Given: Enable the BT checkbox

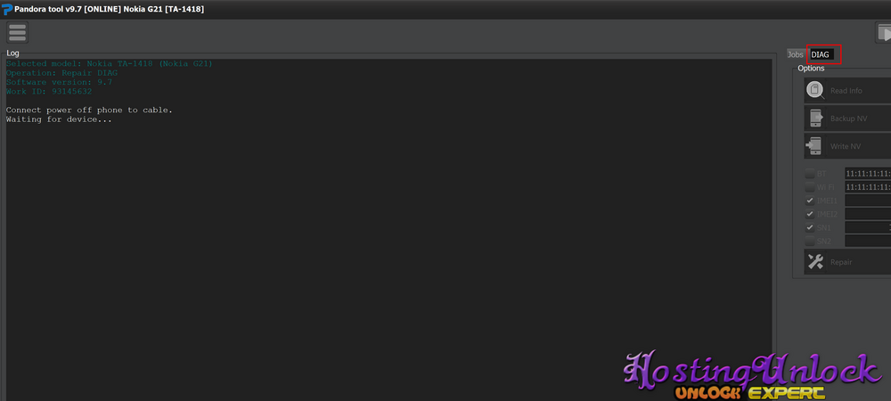Looking at the screenshot, I should coord(810,174).
